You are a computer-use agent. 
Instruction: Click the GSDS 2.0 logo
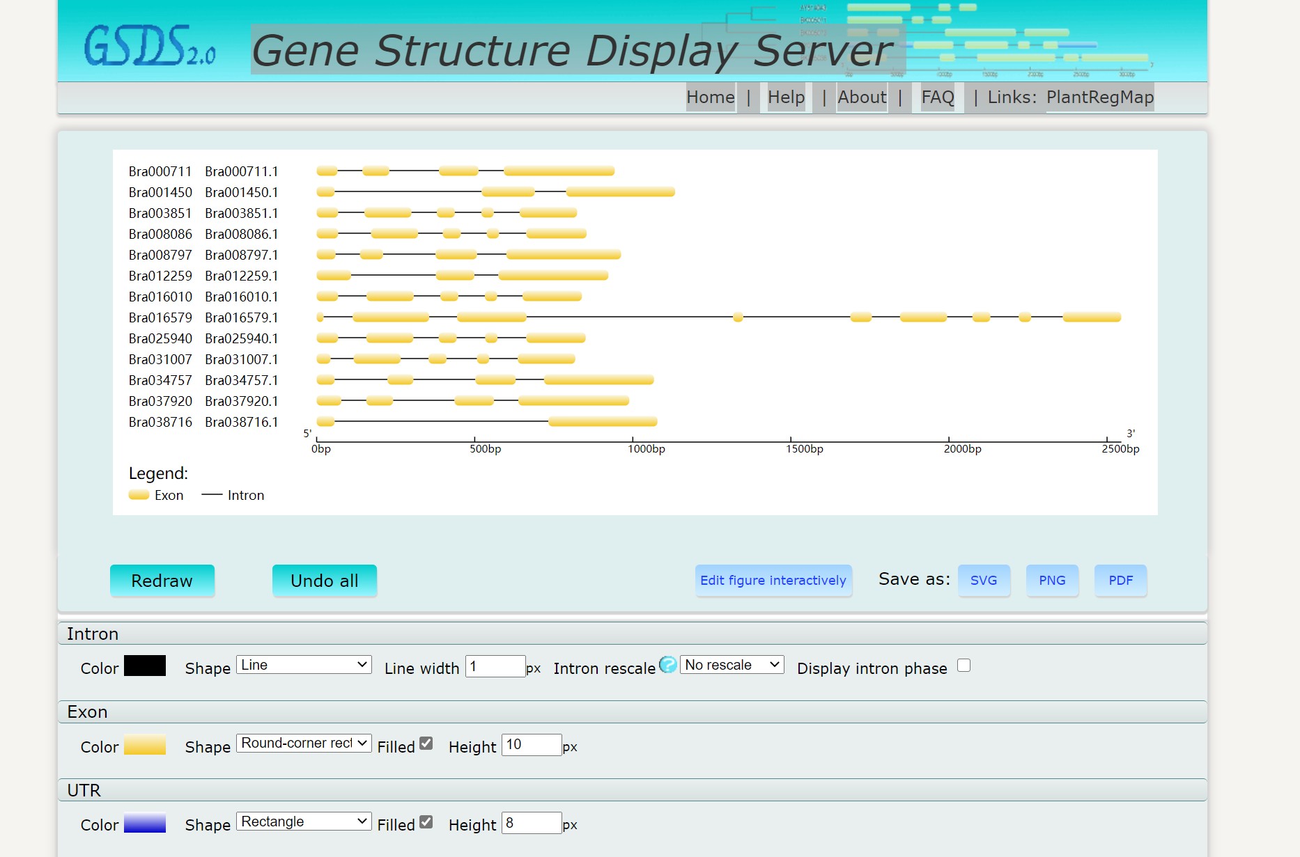pos(149,46)
